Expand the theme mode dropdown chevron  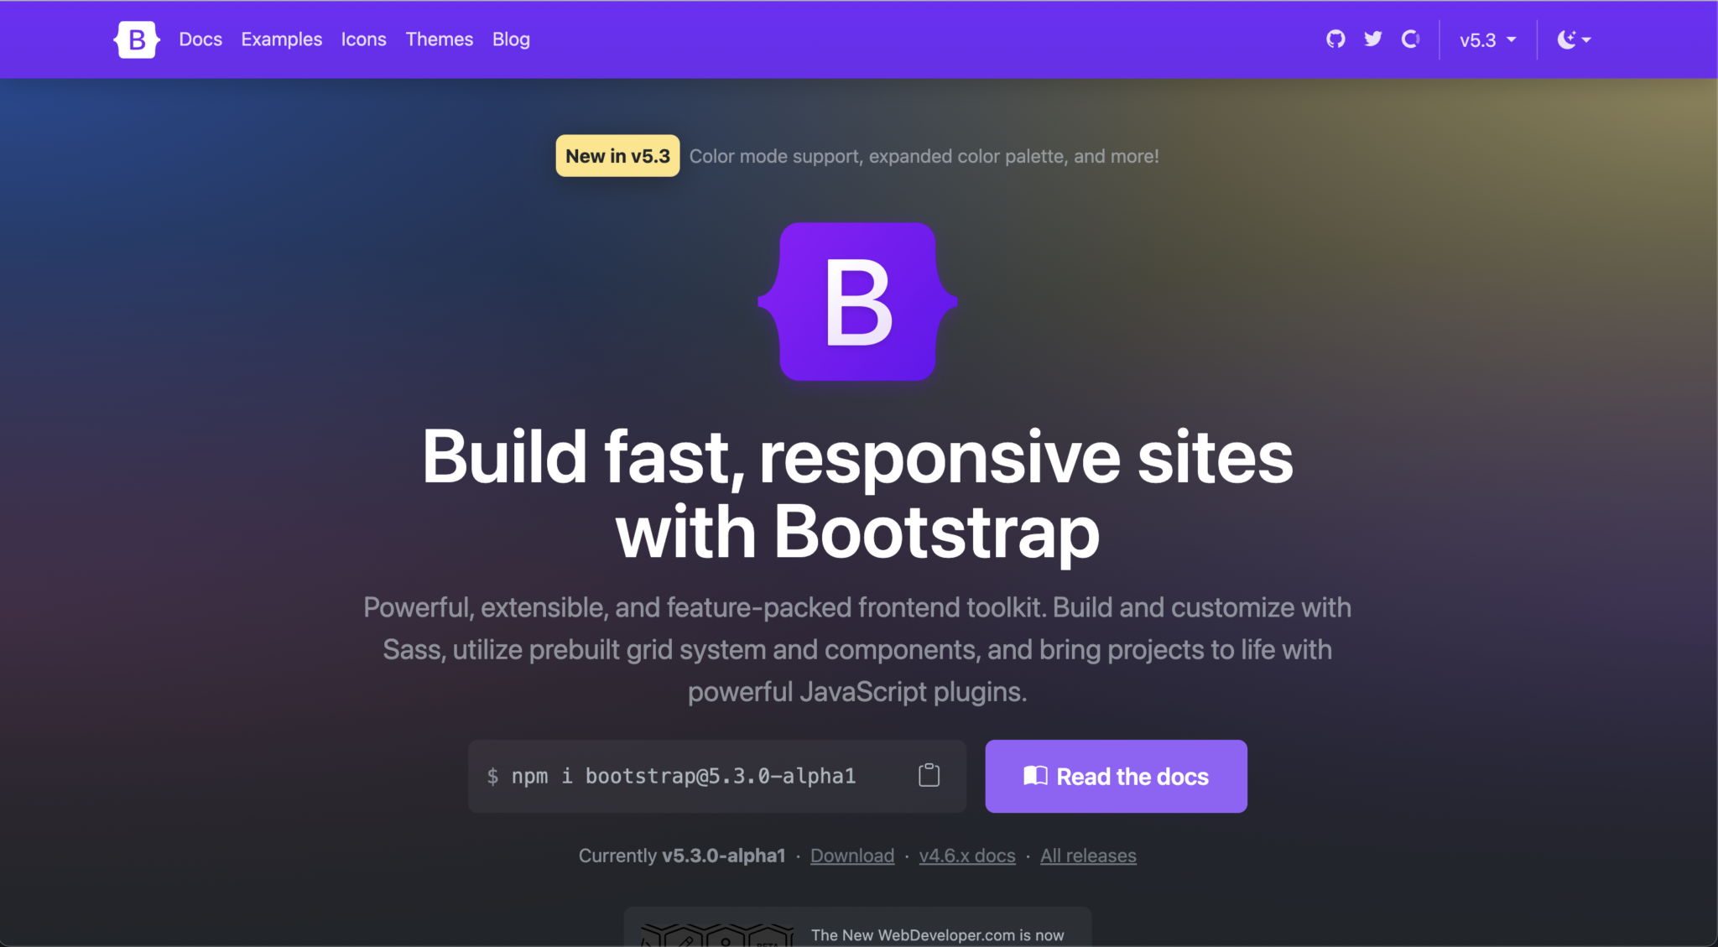click(1585, 40)
